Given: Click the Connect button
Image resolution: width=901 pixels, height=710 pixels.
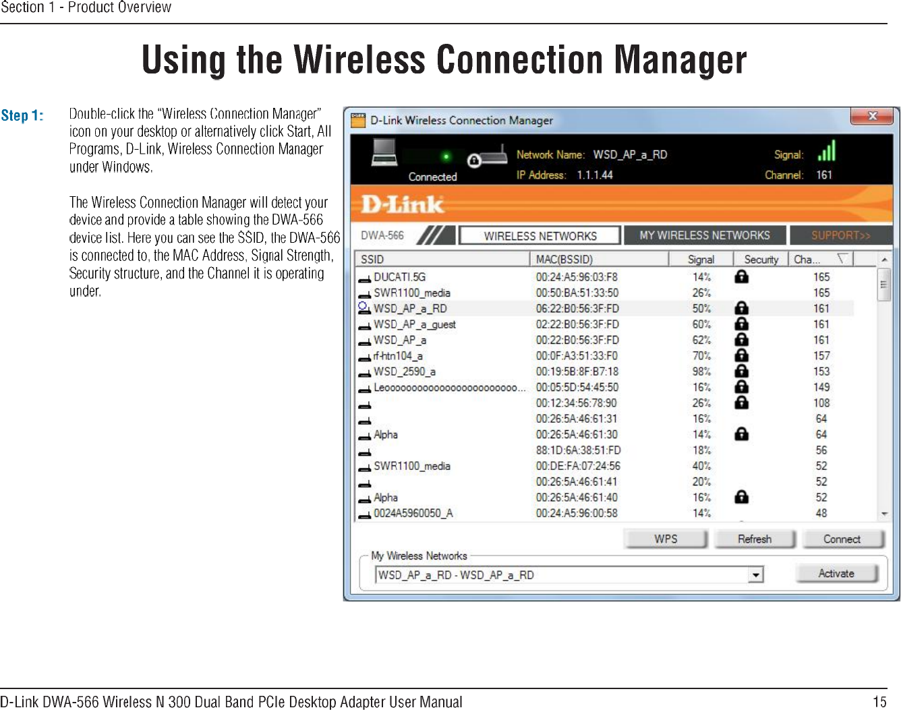Looking at the screenshot, I should pos(842,539).
